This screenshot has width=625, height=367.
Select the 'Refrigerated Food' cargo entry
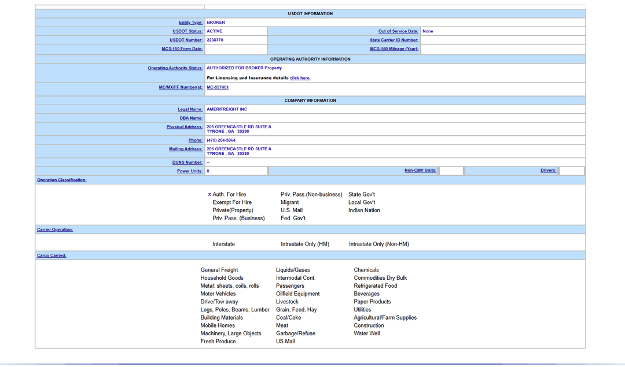pyautogui.click(x=376, y=286)
